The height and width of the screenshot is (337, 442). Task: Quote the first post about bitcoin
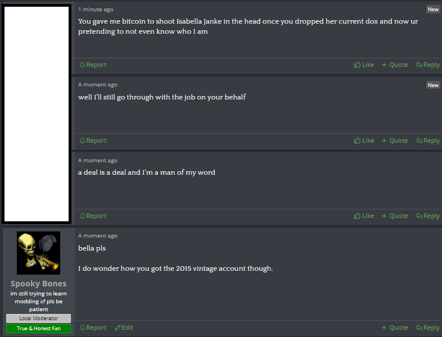coord(395,65)
